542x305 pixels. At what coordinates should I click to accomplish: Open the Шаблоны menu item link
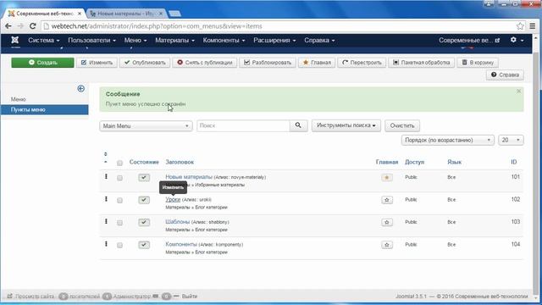(x=177, y=222)
